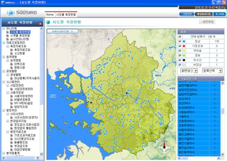Click the facility list vertical scrollbar

coord(222,119)
